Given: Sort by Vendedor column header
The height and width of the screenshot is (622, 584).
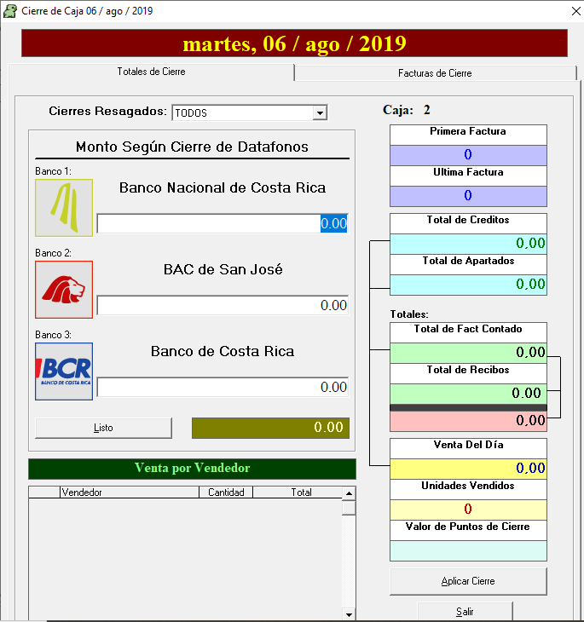Looking at the screenshot, I should (x=129, y=492).
